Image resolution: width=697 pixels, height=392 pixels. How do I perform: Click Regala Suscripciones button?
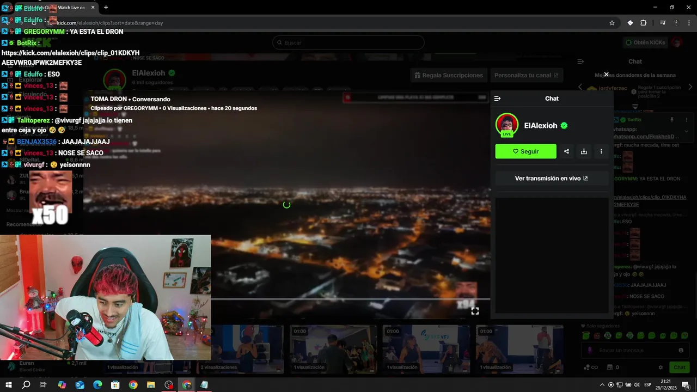coord(449,75)
